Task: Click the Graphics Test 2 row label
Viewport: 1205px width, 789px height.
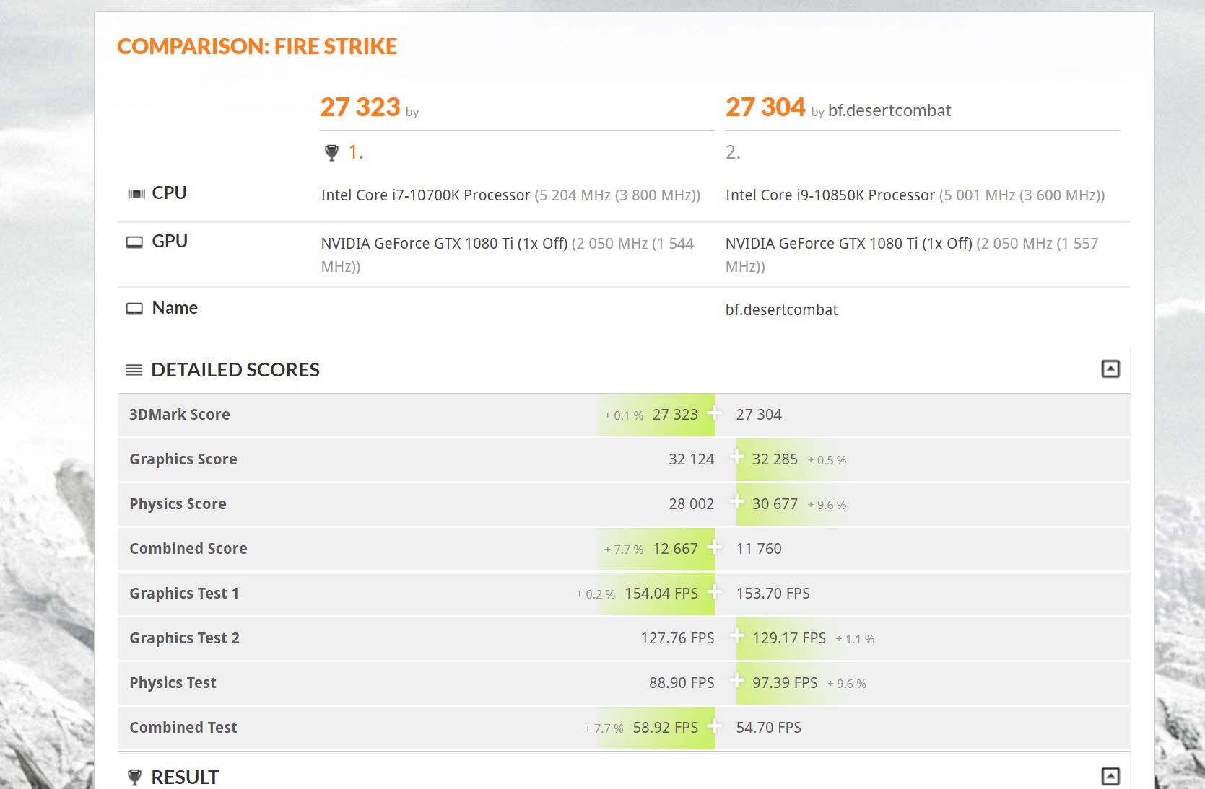Action: pos(184,638)
